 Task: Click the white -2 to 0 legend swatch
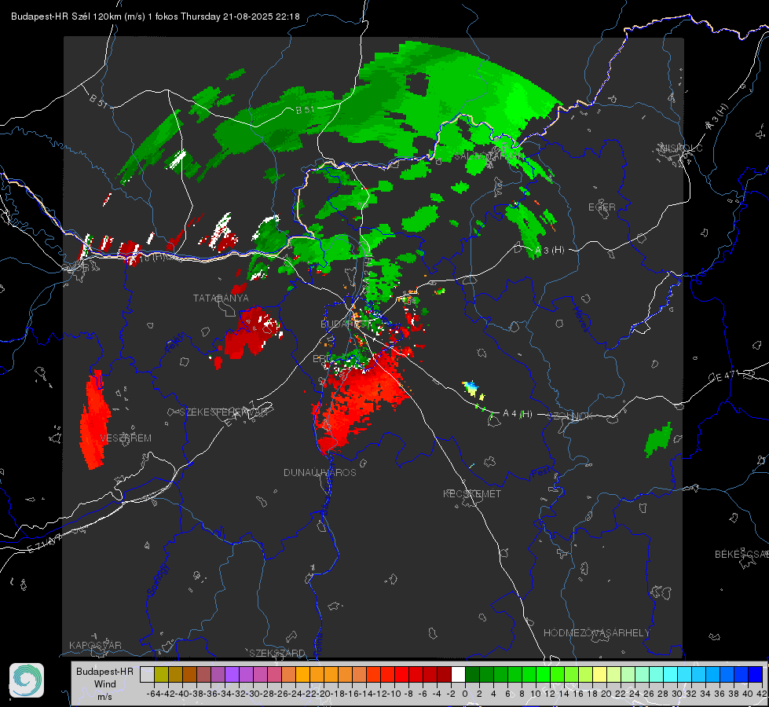(458, 675)
